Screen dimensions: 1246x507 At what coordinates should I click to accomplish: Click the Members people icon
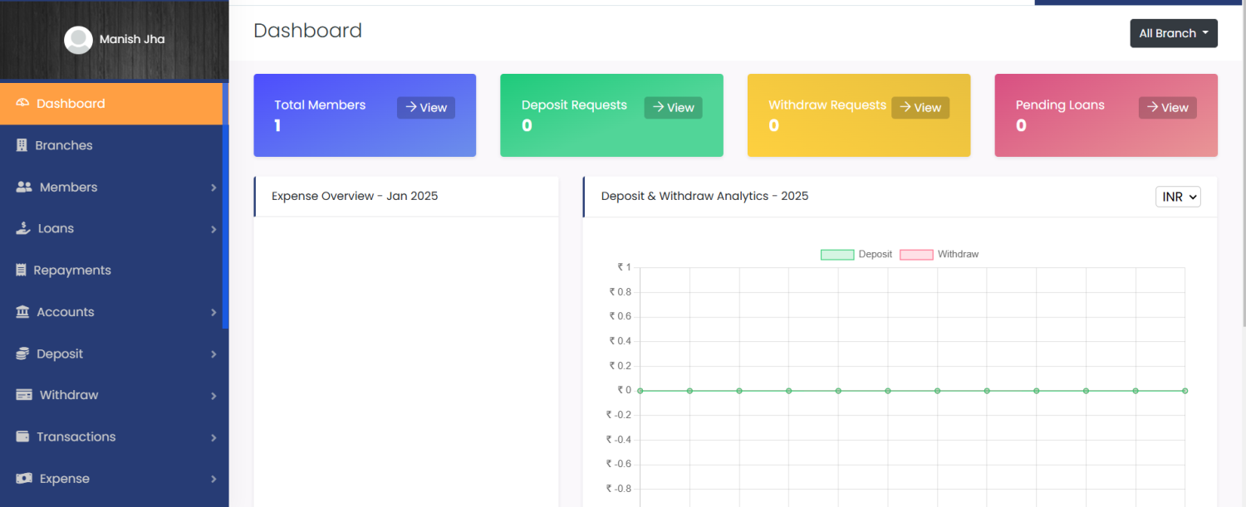click(x=24, y=188)
